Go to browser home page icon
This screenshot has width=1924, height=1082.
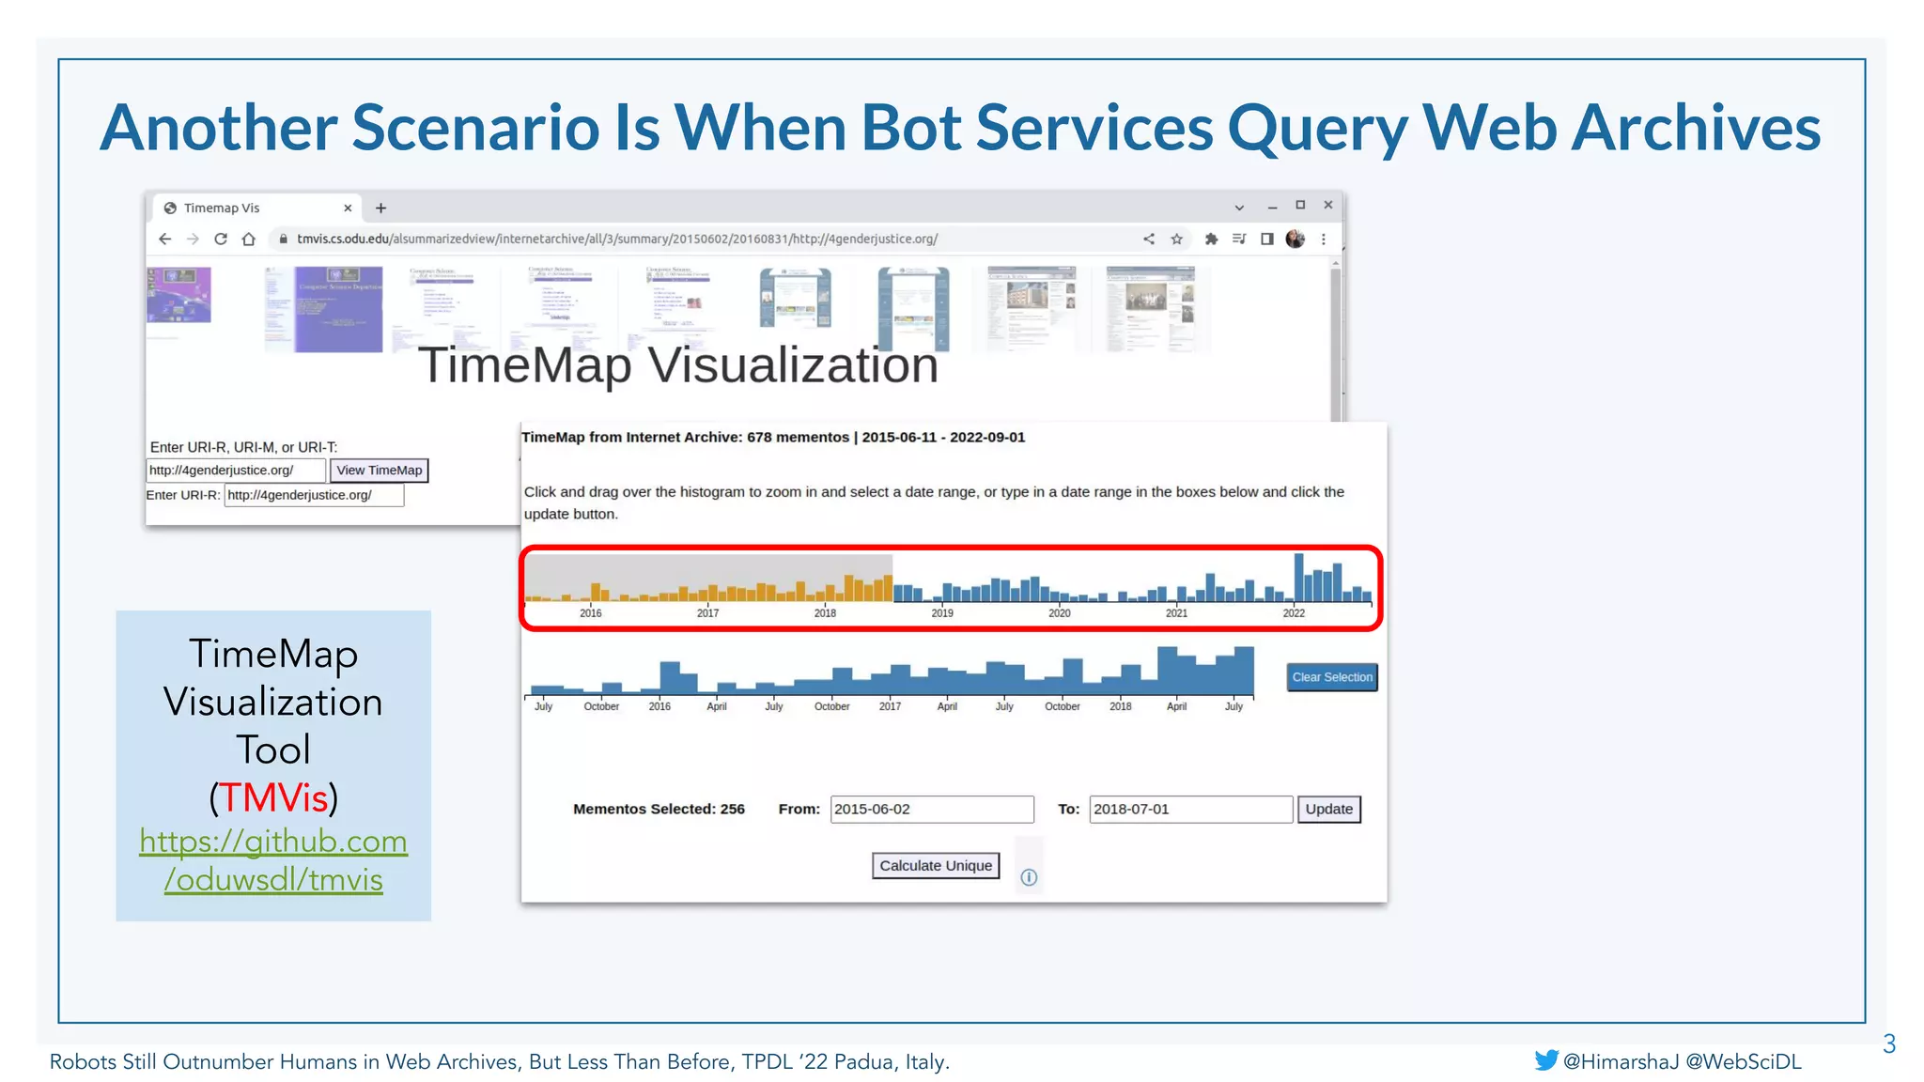tap(248, 239)
